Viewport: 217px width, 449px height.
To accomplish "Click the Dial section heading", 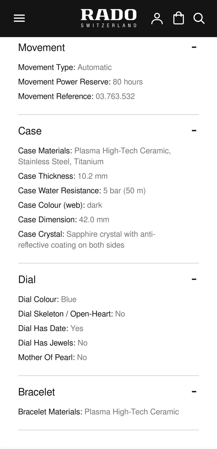I will click(27, 280).
